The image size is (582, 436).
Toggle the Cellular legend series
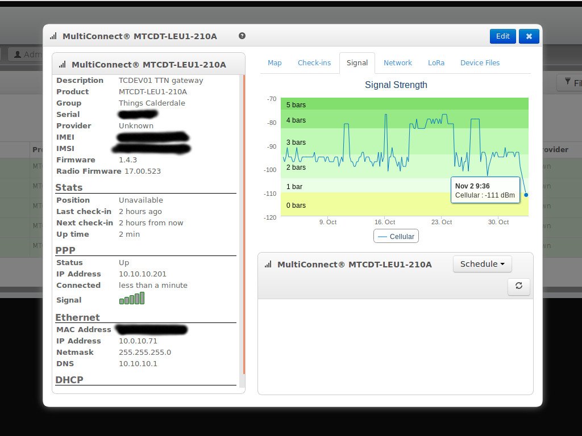pyautogui.click(x=396, y=236)
